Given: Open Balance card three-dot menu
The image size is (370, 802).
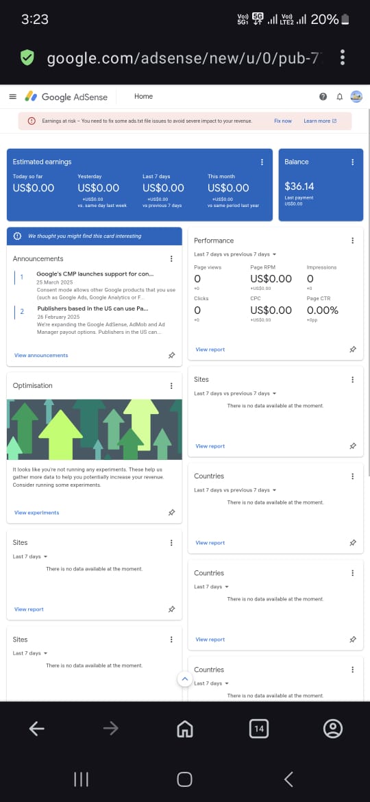Looking at the screenshot, I should pyautogui.click(x=353, y=162).
